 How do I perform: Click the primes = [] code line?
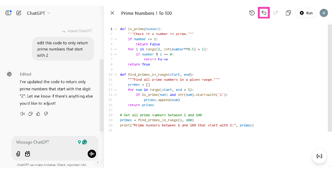tap(139, 85)
